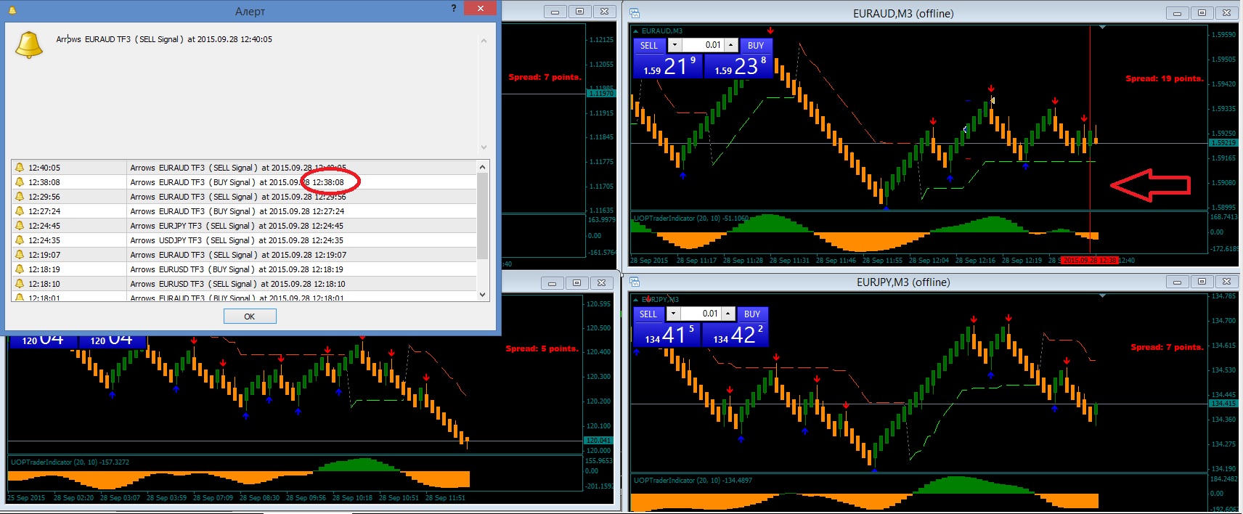Select the alert message 'EURUSD TF3 (SELL Signal) at 12:18:10'
Image resolution: width=1243 pixels, height=514 pixels.
(x=237, y=284)
